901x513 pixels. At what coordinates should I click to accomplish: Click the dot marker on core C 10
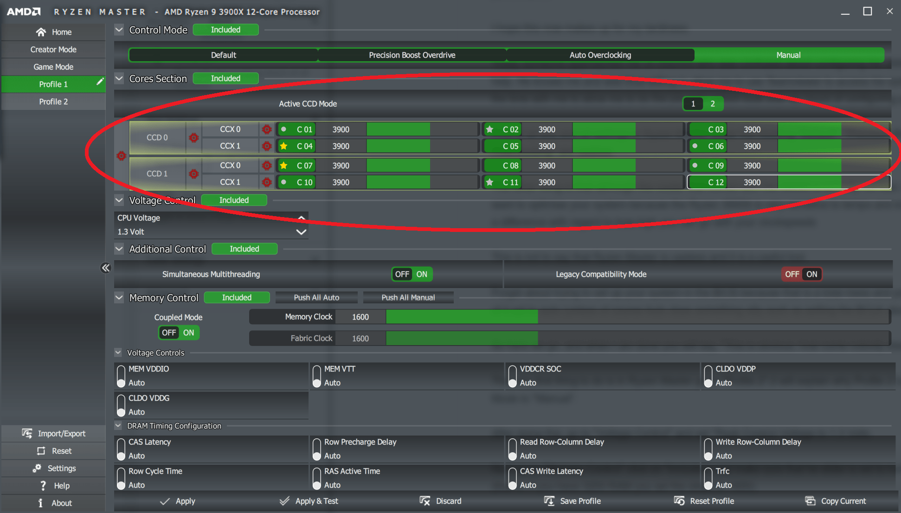[x=283, y=182]
